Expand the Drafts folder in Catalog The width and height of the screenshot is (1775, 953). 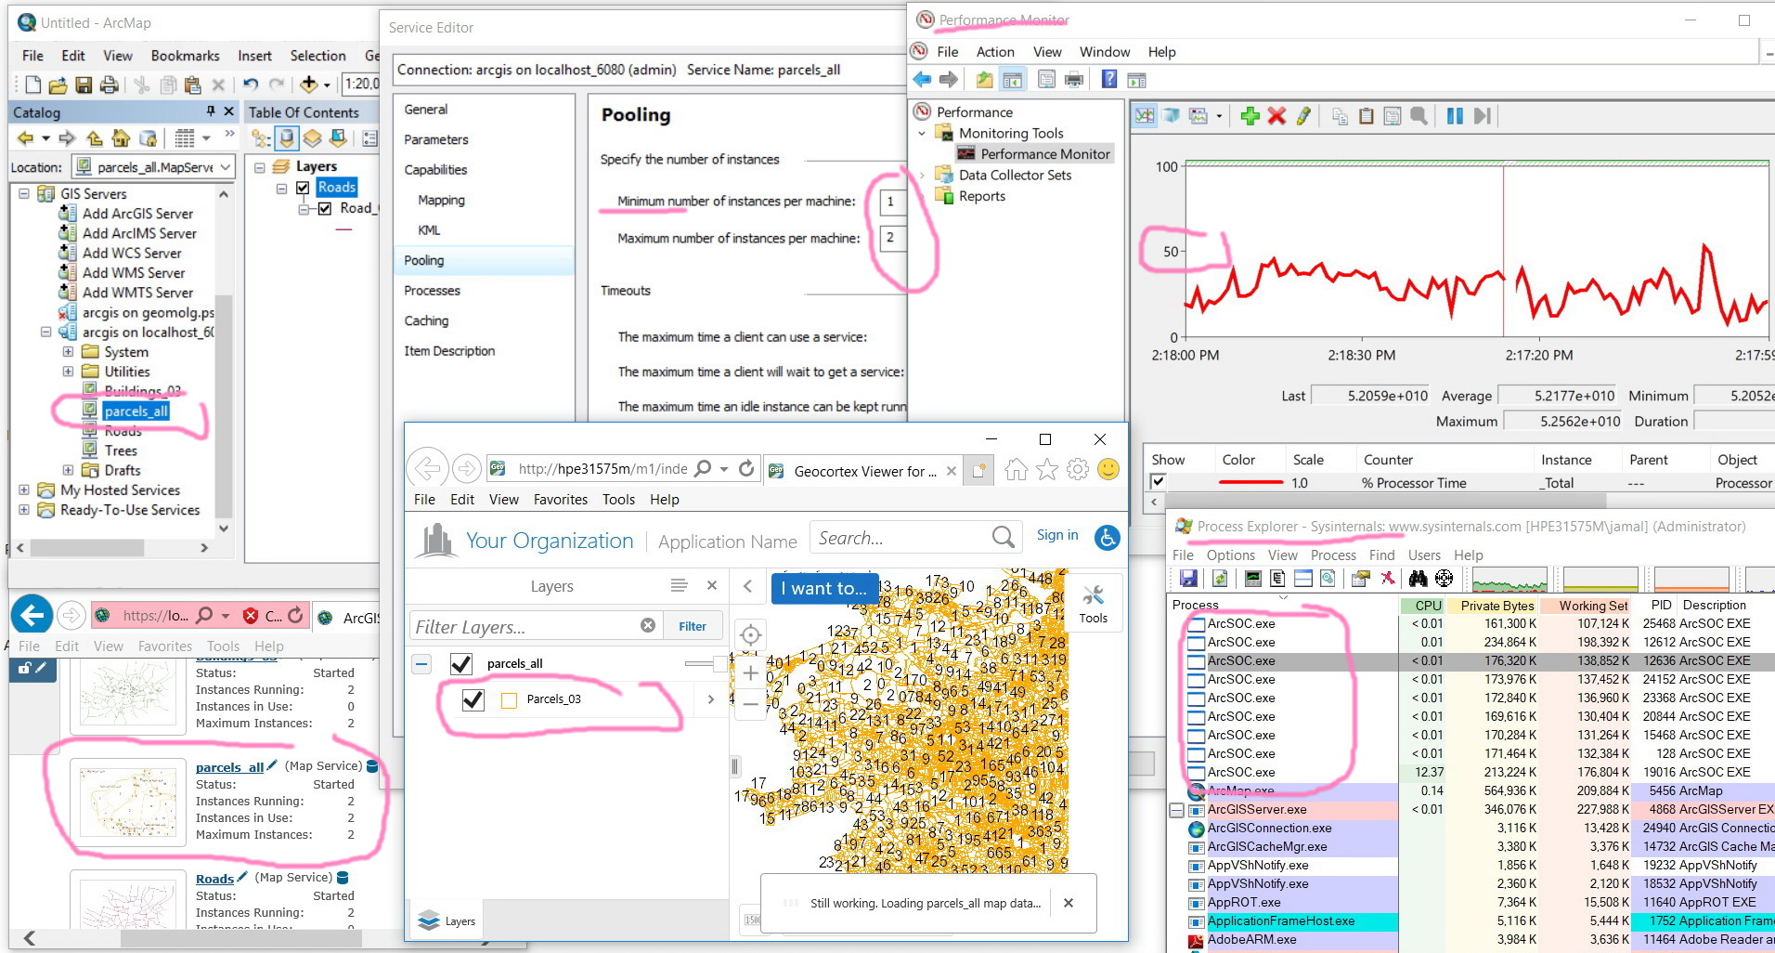(68, 470)
